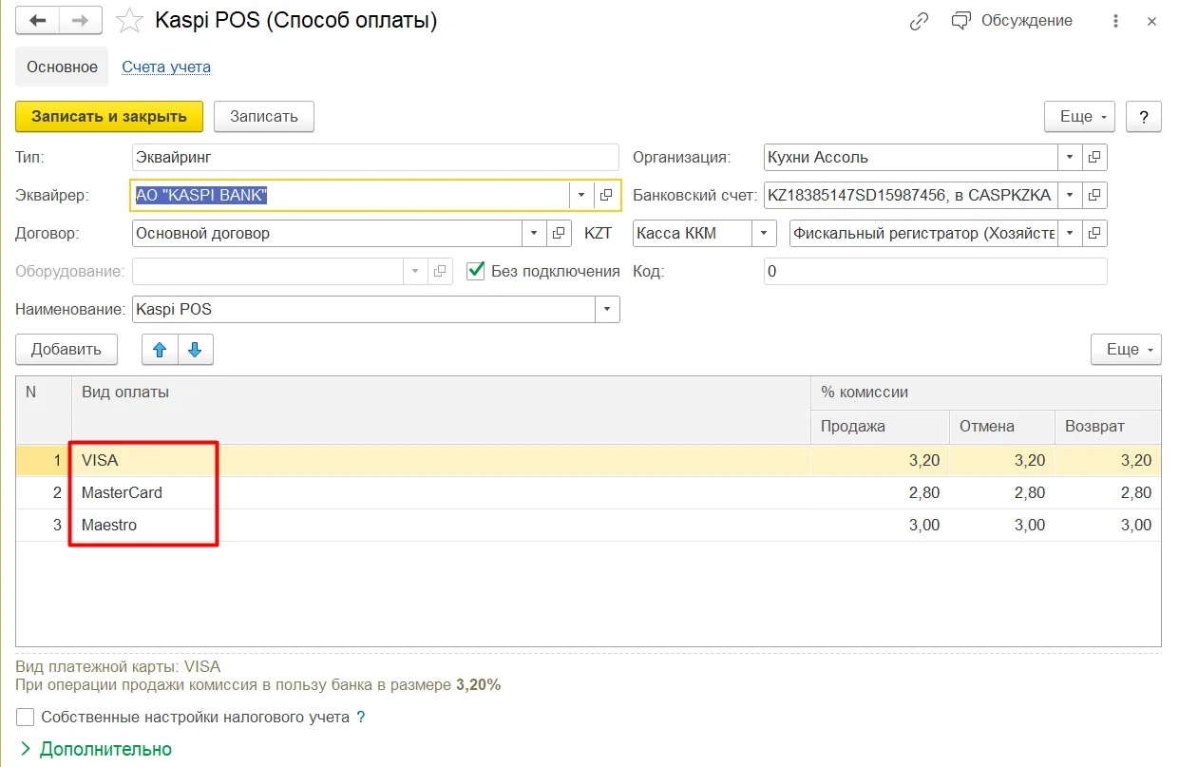
Task: Add form to favorites with star icon
Action: pyautogui.click(x=128, y=21)
